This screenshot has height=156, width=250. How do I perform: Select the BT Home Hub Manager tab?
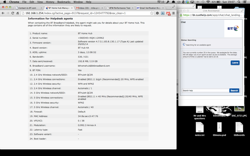coord(59,8)
